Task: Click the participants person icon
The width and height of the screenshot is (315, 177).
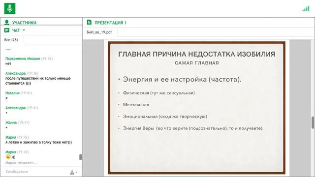Action: click(x=7, y=22)
